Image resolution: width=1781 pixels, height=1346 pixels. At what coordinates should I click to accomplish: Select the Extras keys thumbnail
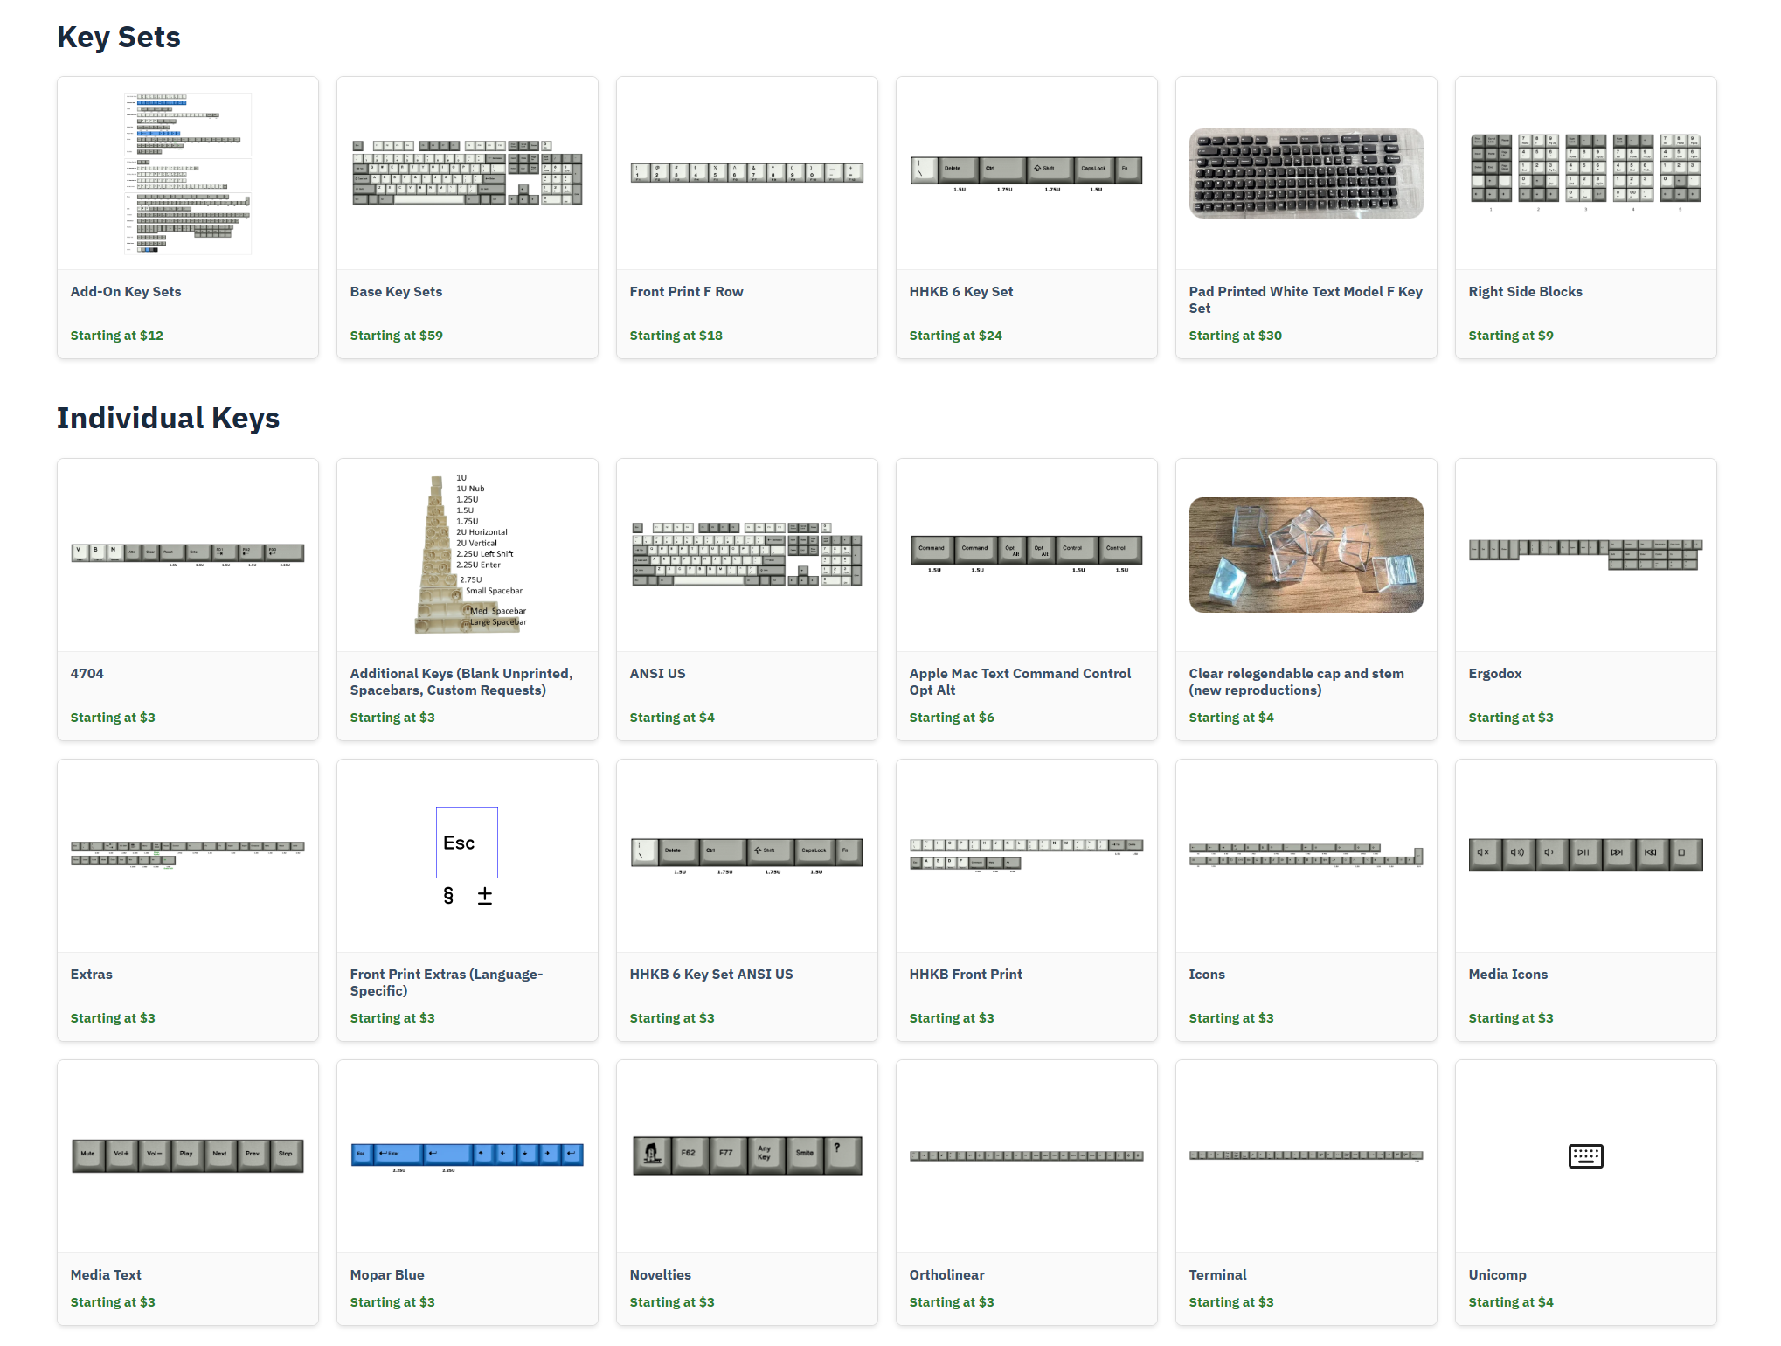pyautogui.click(x=188, y=855)
